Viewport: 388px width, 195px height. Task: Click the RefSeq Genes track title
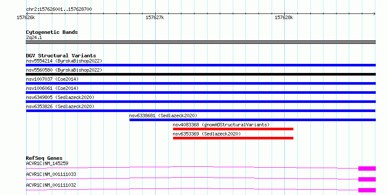(x=44, y=158)
